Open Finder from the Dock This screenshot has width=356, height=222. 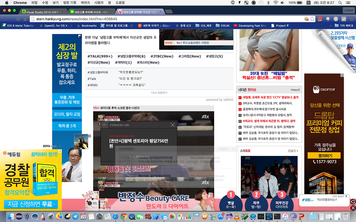pyautogui.click(x=11, y=216)
